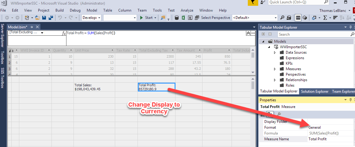
Task: Switch to Diagram view cube icon
Action: (x=304, y=18)
